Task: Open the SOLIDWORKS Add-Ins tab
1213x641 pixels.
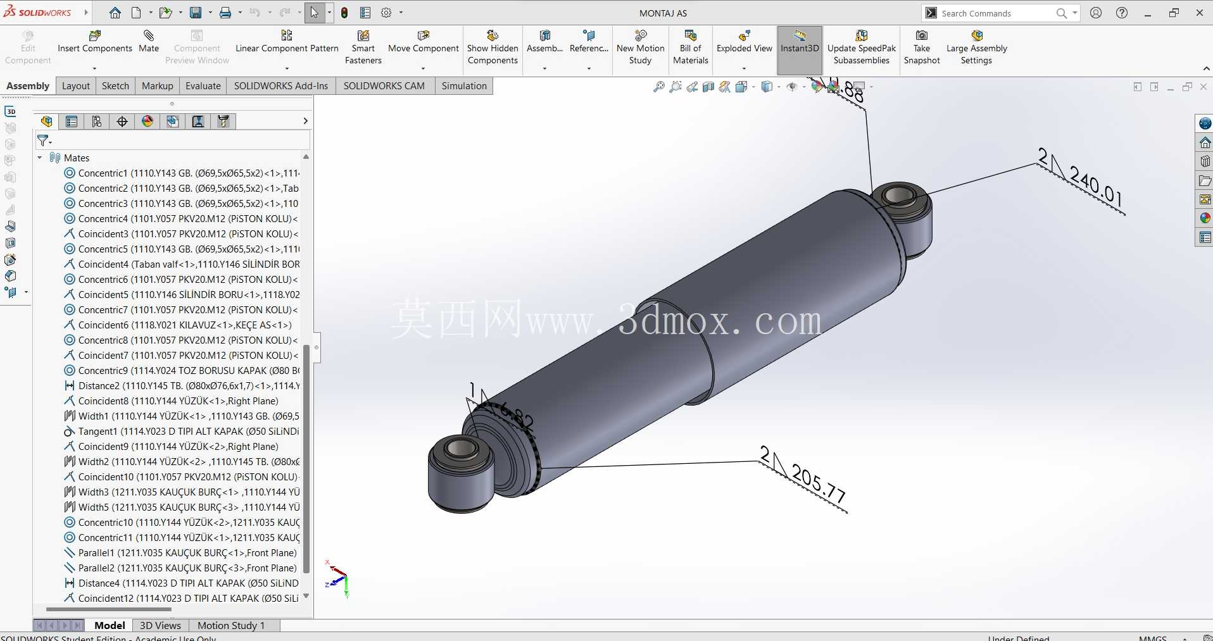Action: tap(281, 86)
